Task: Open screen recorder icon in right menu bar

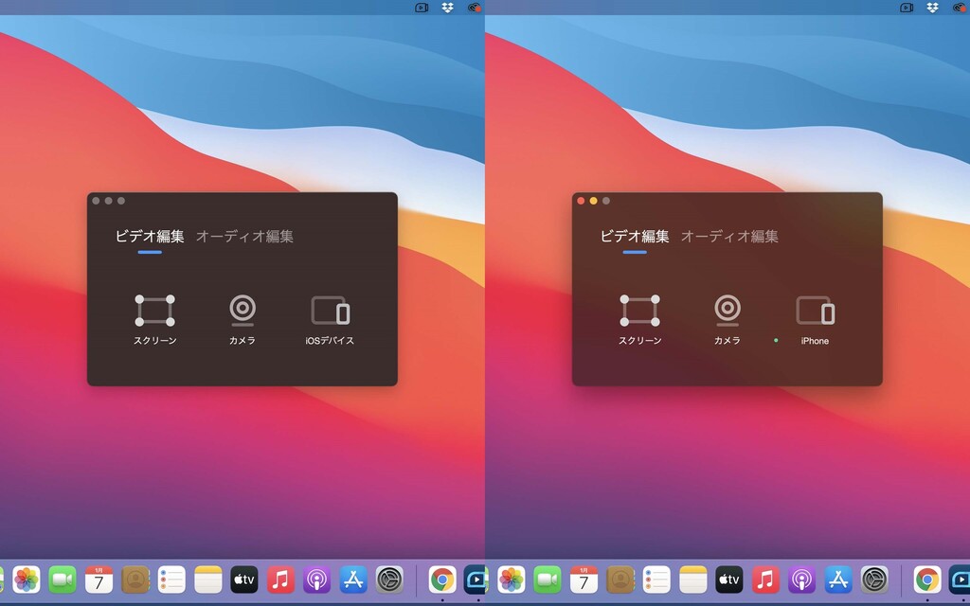Action: pyautogui.click(x=907, y=8)
